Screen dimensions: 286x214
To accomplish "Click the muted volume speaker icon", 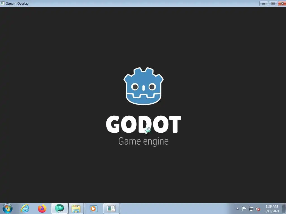I will 258,209.
